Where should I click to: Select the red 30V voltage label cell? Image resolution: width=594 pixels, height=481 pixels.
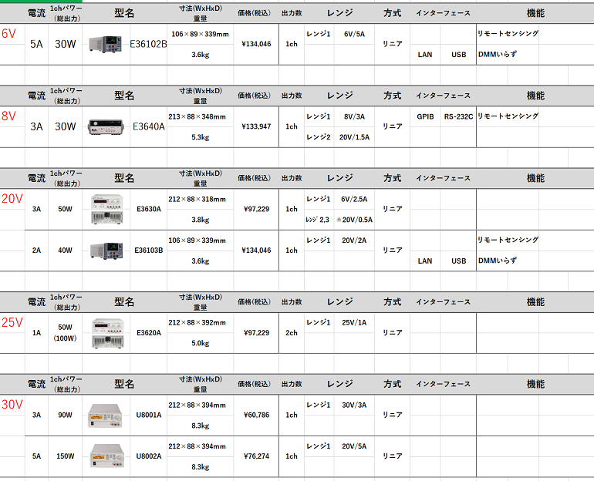[x=12, y=405]
